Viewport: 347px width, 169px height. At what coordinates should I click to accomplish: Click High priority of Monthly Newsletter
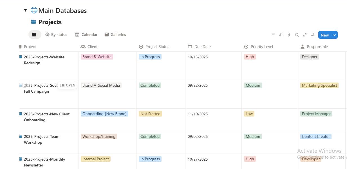250,159
